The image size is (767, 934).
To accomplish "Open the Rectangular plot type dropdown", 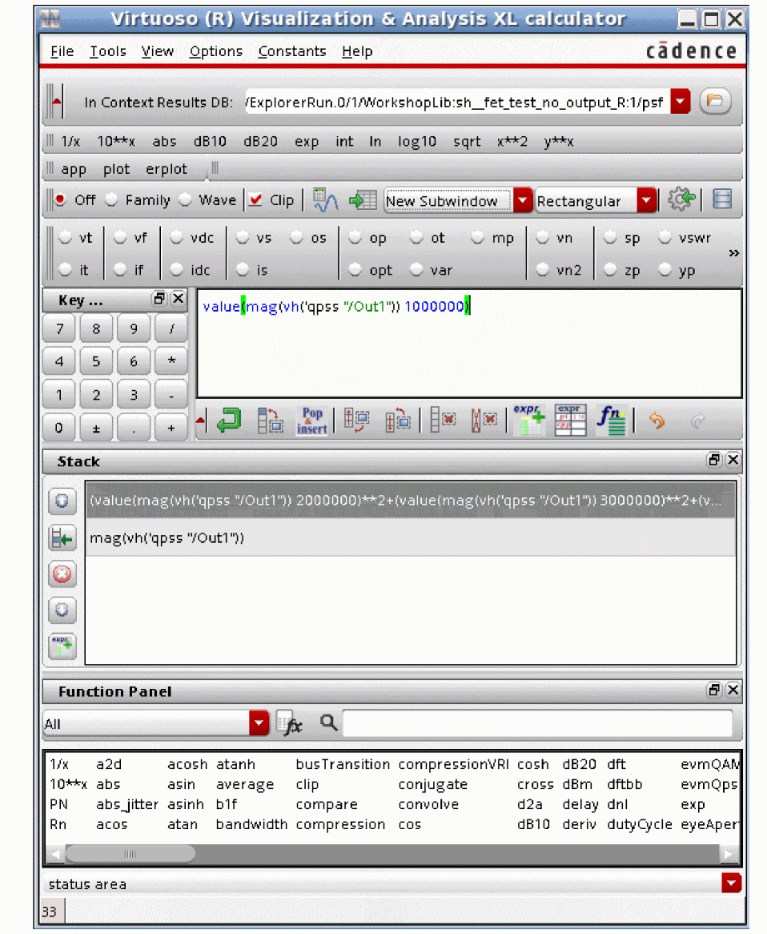I will [646, 200].
